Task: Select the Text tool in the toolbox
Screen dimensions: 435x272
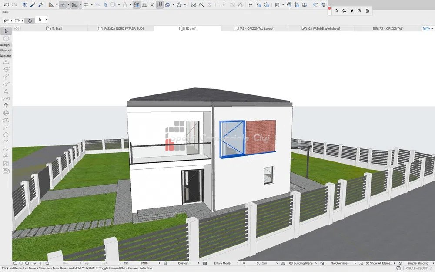Action: click(6, 91)
